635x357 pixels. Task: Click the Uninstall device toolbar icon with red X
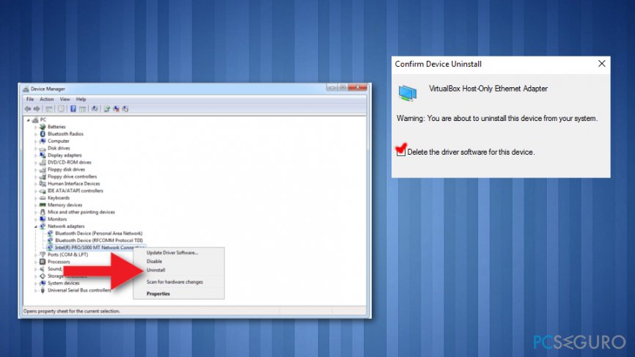coord(117,109)
